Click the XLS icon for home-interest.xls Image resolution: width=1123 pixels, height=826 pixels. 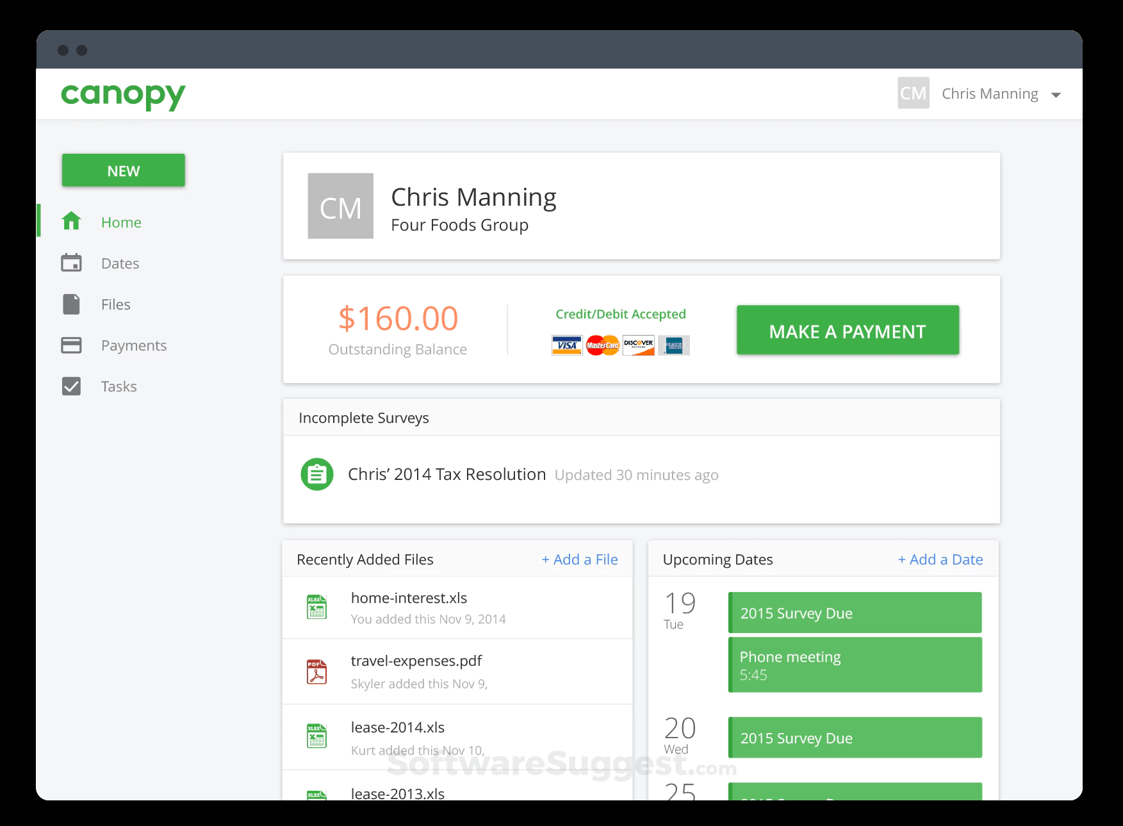(316, 607)
